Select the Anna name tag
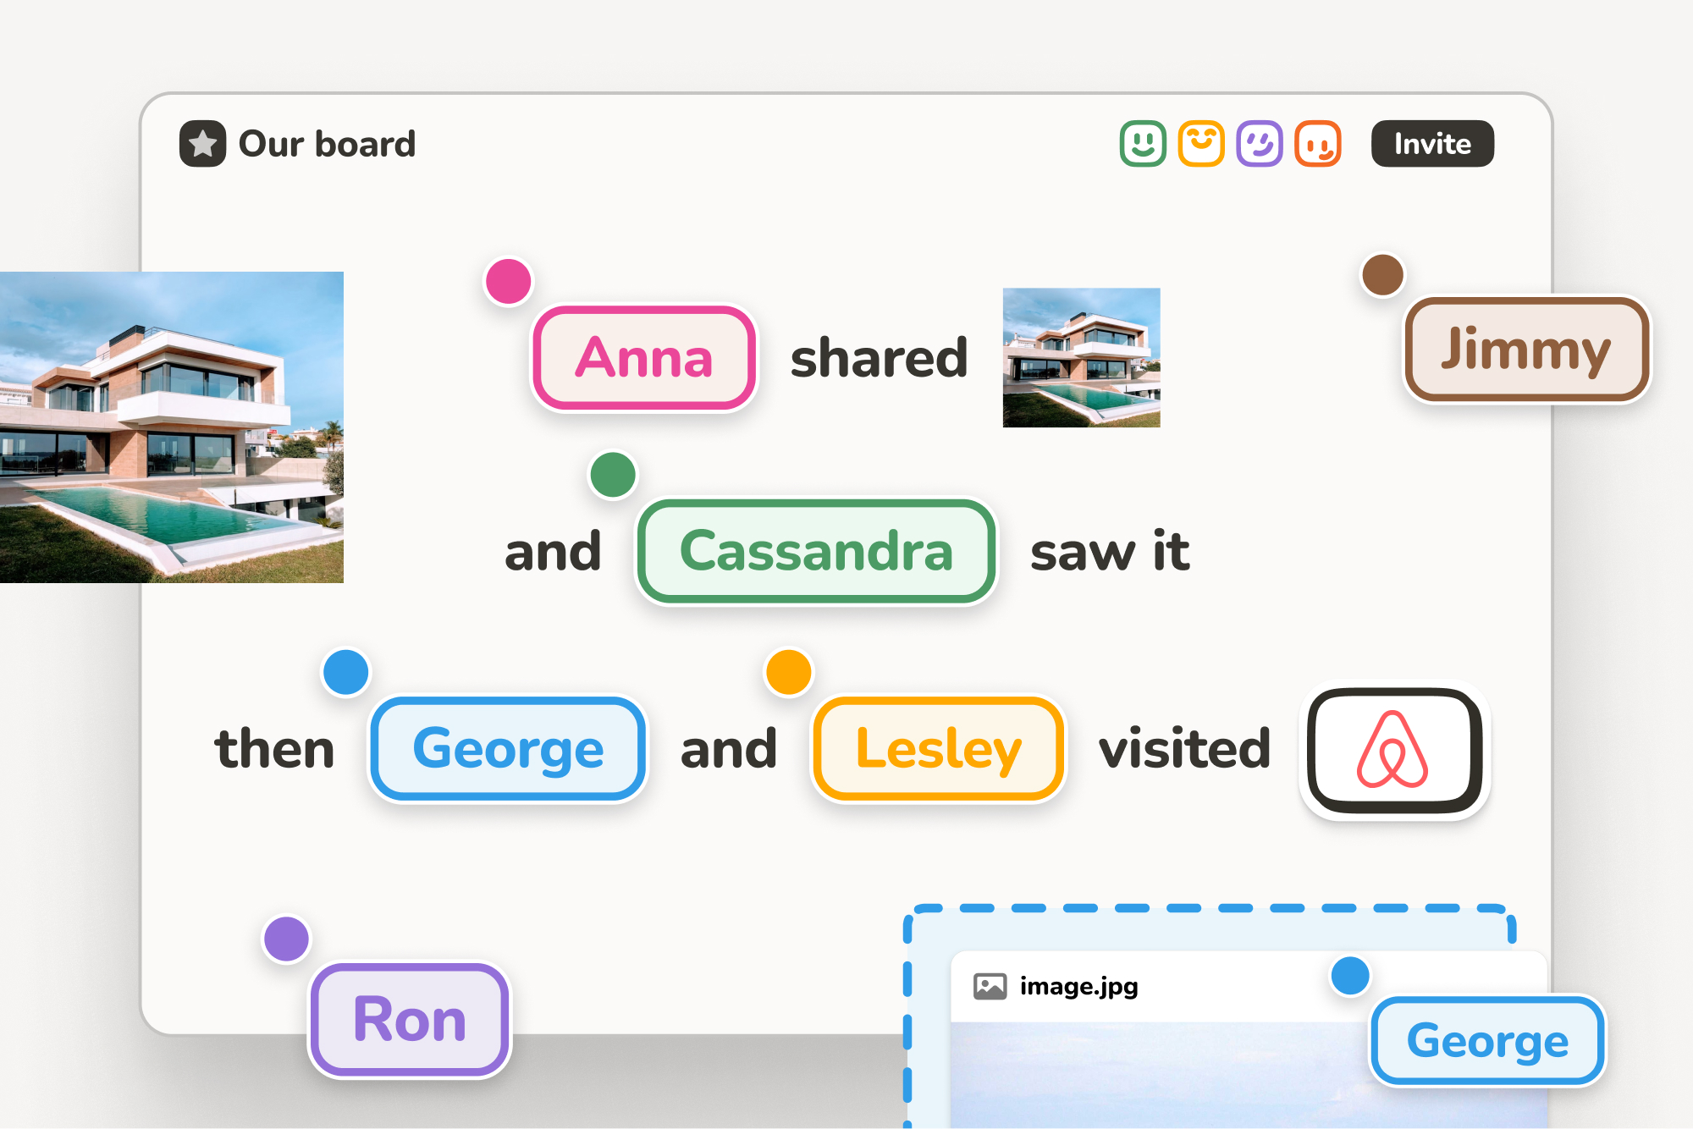The image size is (1693, 1129). click(x=644, y=358)
